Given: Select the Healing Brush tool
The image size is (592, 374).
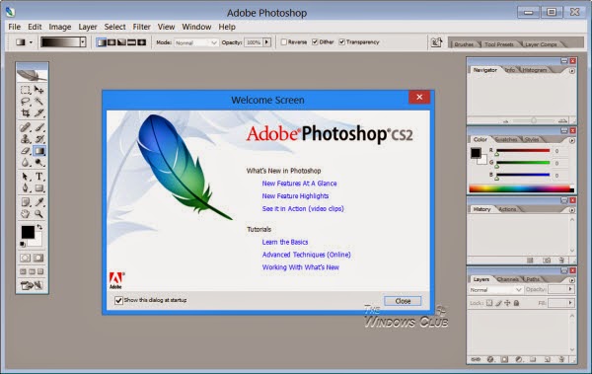Looking at the screenshot, I should [x=26, y=127].
